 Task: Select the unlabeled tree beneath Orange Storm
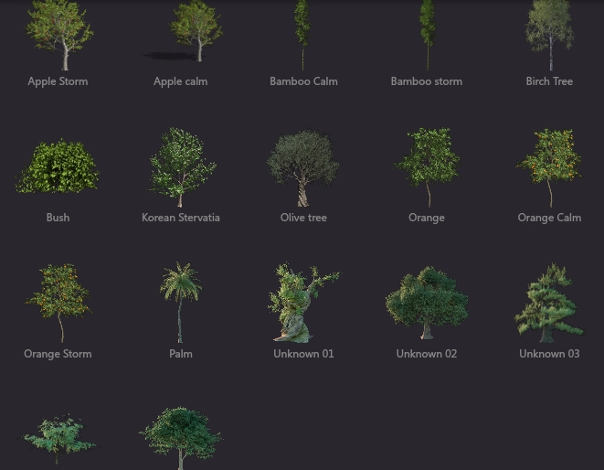pos(58,439)
